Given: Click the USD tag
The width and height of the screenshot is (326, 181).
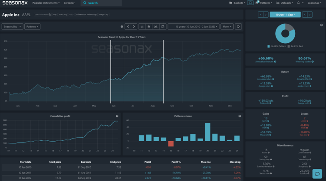Looking at the screenshot, I should pyautogui.click(x=71, y=15).
